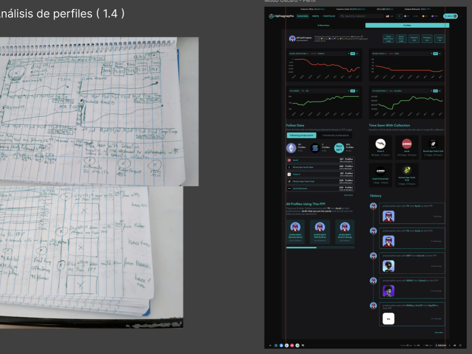Select the Análisis de perfiles (1.4) title
Viewport: 472px width, 354px height.
click(62, 14)
